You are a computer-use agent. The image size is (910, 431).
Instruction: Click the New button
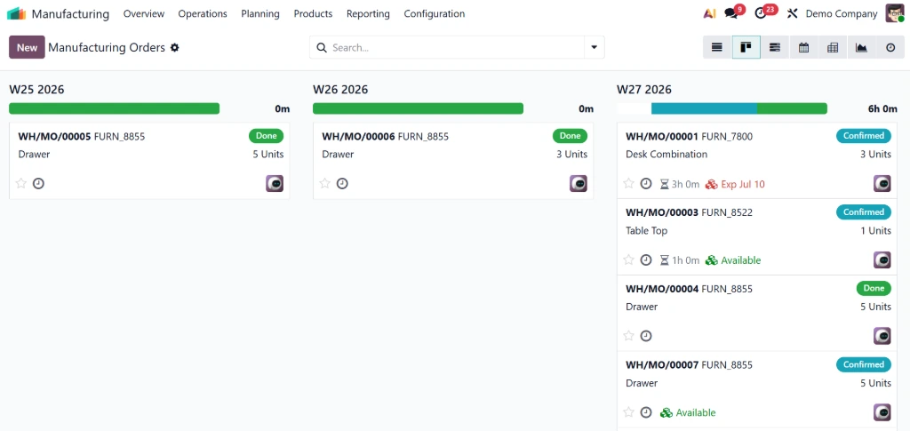coord(27,48)
